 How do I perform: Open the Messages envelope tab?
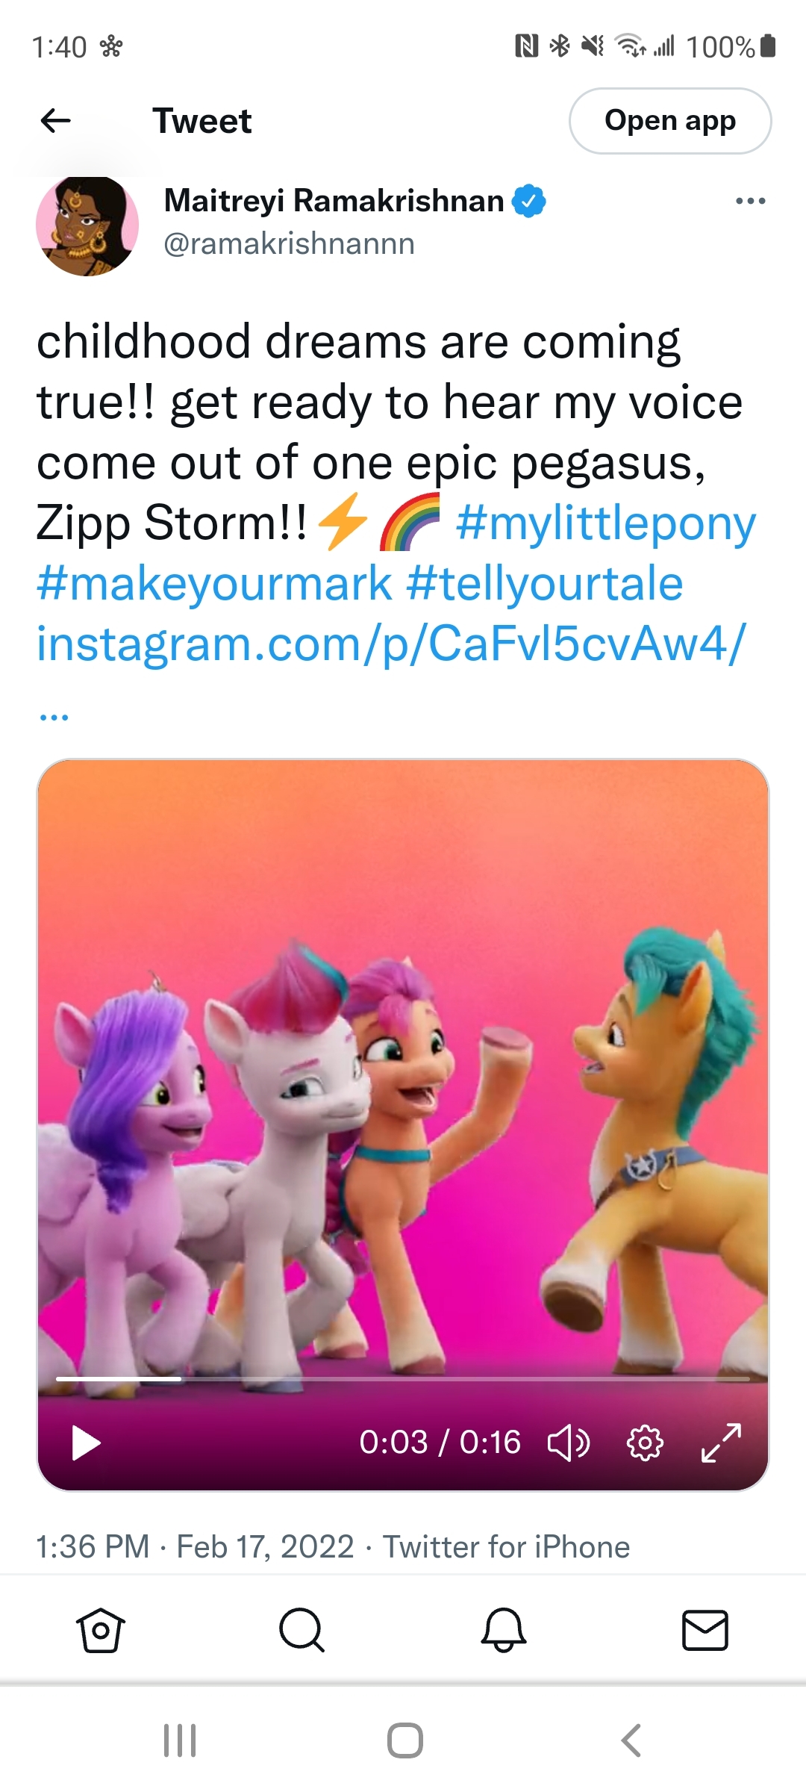[x=705, y=1629]
